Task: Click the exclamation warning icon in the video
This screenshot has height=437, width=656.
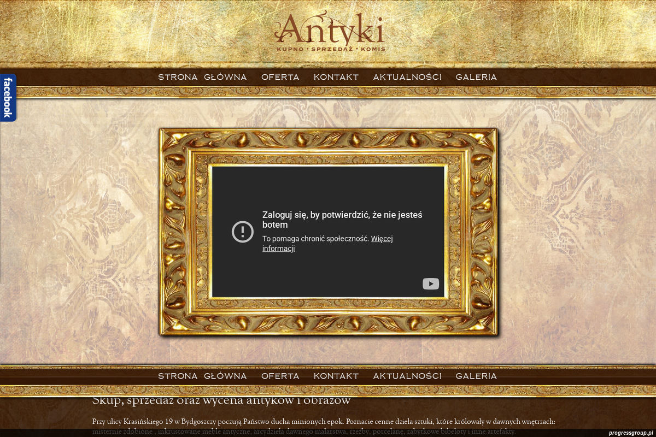Action: [243, 232]
